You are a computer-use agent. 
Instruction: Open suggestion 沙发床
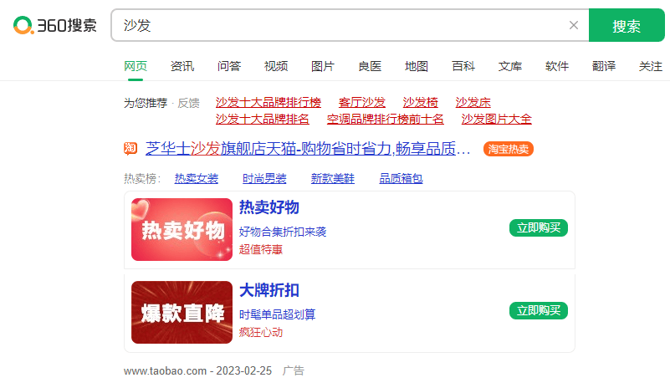473,103
